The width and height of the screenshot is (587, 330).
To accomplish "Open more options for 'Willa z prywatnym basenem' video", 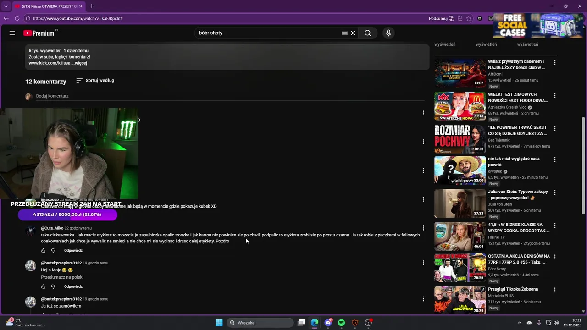I will point(555,62).
